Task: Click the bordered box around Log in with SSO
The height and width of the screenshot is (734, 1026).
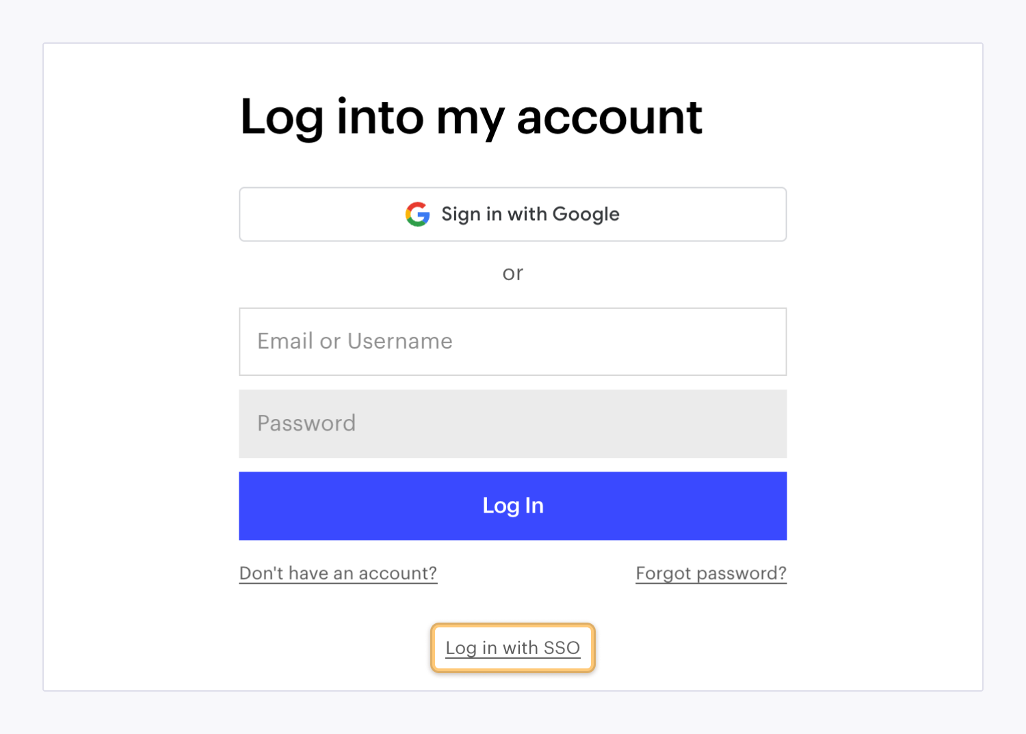Action: point(513,648)
